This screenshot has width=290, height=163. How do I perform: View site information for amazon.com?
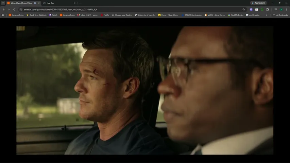(21, 10)
